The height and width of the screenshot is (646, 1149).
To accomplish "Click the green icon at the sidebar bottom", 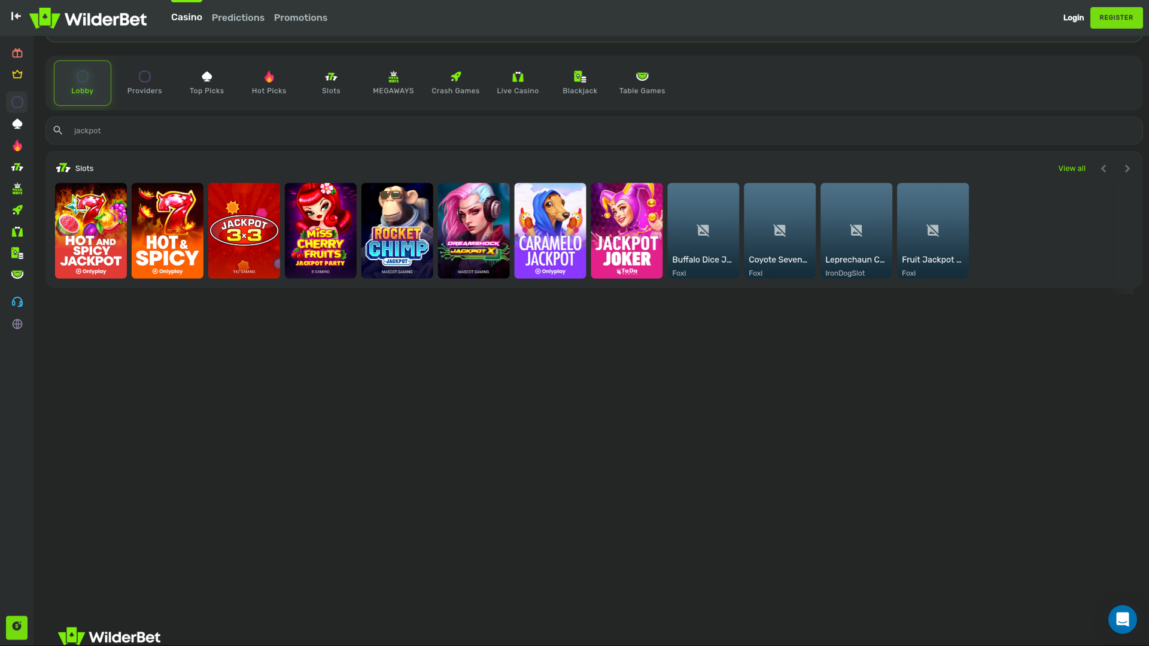I will [x=17, y=627].
